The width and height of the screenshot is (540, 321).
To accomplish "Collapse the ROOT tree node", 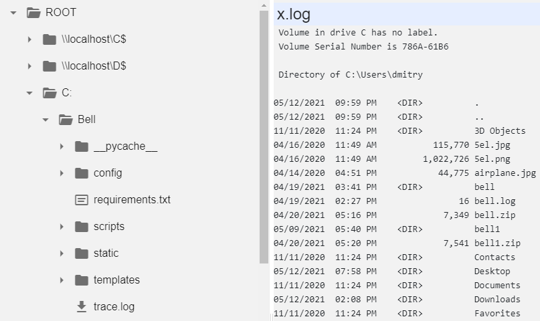I will pyautogui.click(x=13, y=13).
